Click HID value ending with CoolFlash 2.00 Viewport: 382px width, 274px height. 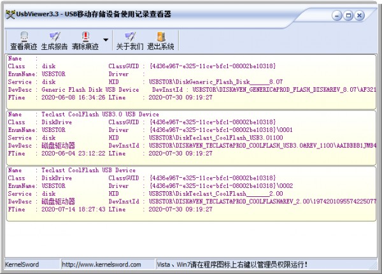click(x=216, y=194)
